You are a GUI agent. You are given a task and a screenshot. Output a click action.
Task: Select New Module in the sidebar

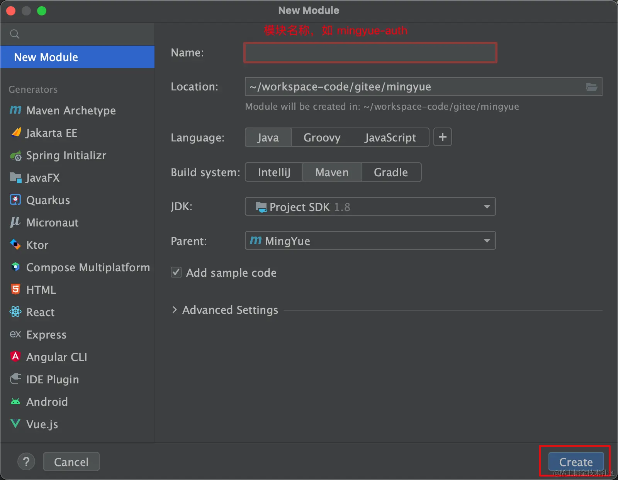coord(77,57)
